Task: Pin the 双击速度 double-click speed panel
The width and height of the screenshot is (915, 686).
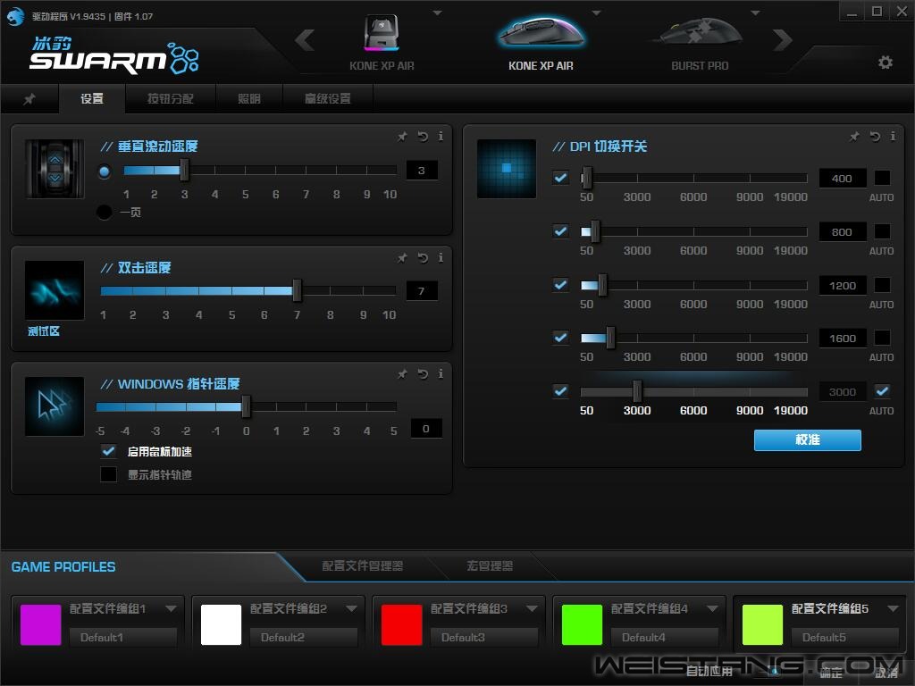Action: pyautogui.click(x=402, y=258)
